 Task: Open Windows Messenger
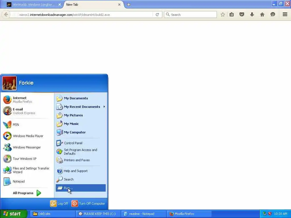[x=27, y=147]
